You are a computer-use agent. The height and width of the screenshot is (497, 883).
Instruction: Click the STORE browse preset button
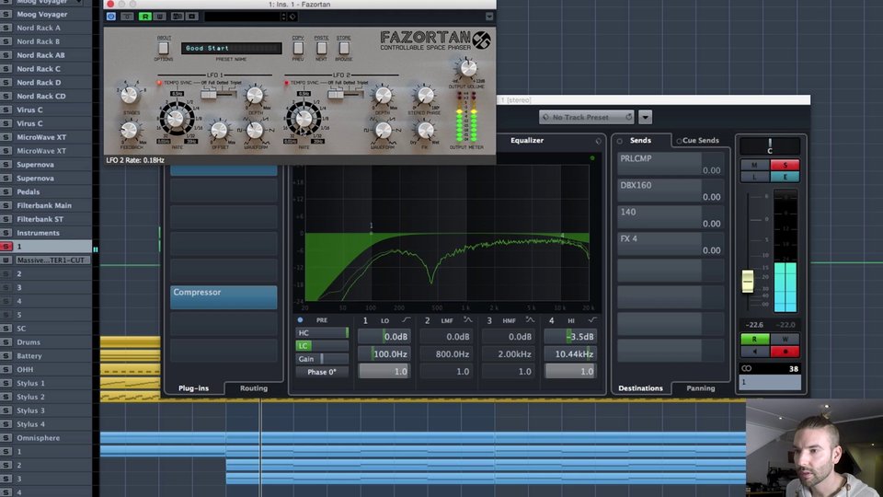[343, 48]
